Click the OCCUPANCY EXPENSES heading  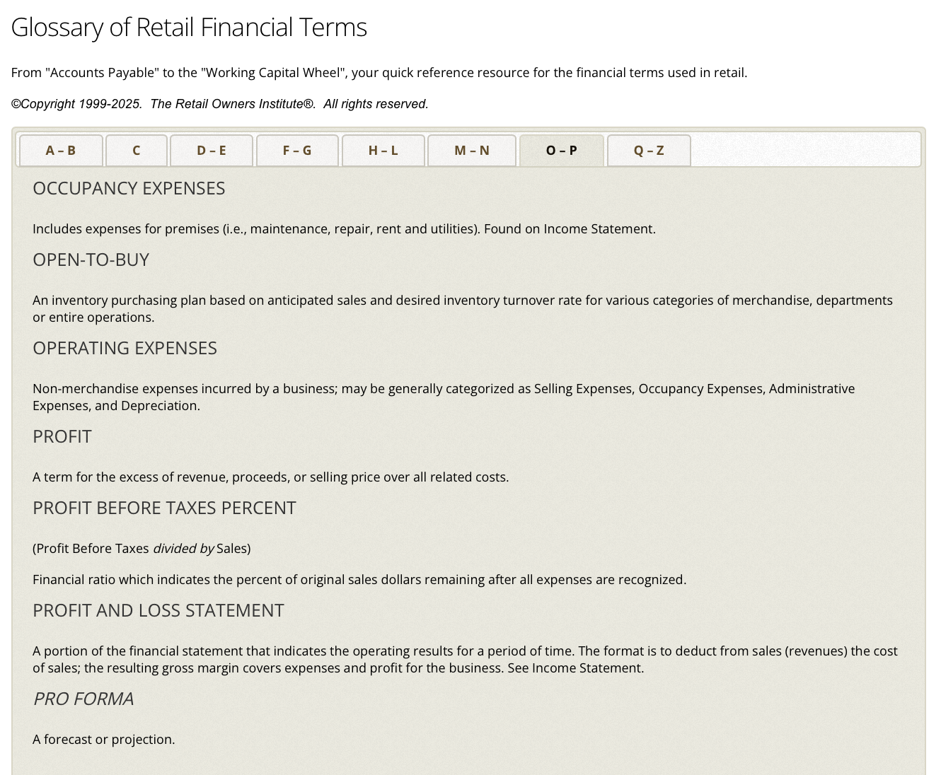[x=129, y=188]
